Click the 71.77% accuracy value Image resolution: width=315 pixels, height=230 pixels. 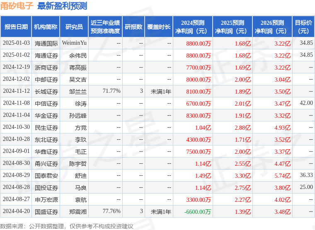[x=111, y=91]
